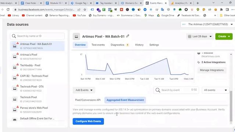235x132 pixels.
Task: Click the calendar icon in Last 28 days
Action: click(189, 36)
